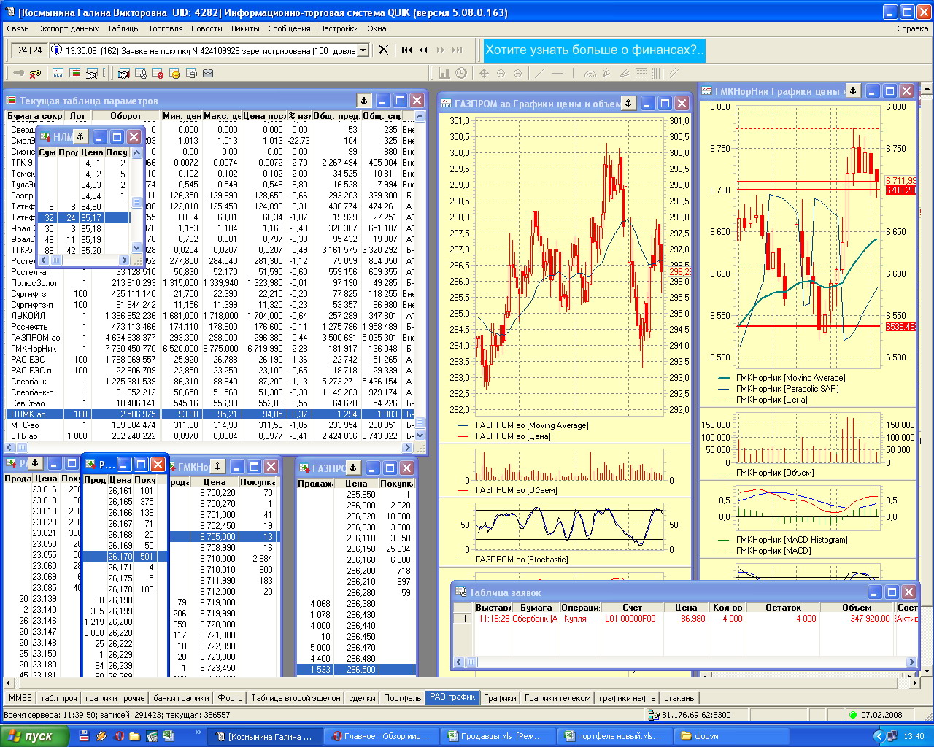Viewport: 934px width, 747px height.
Task: Click the anchor icon in Текущая таблица параметров
Action: [x=363, y=100]
